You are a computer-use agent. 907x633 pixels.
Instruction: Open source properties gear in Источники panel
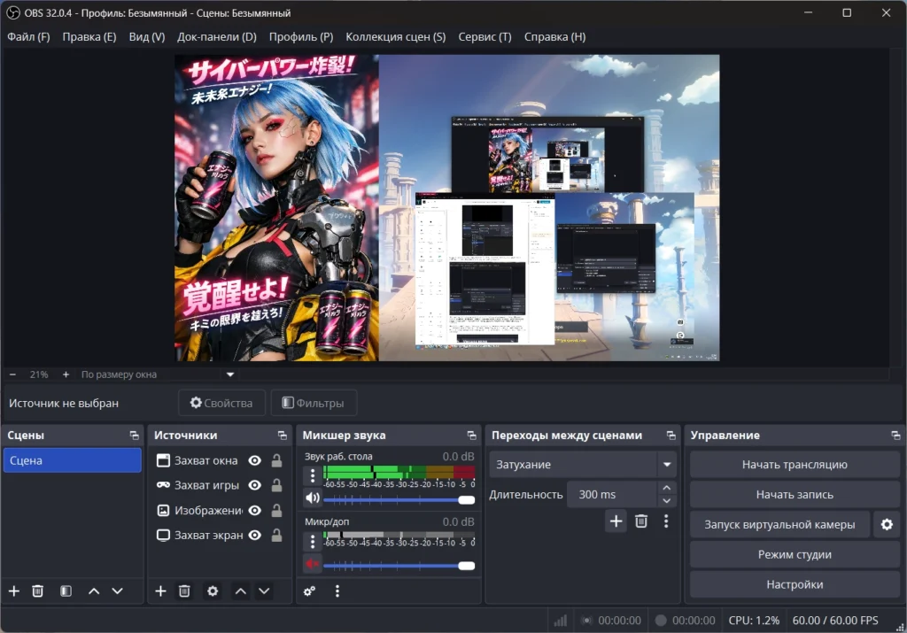213,591
